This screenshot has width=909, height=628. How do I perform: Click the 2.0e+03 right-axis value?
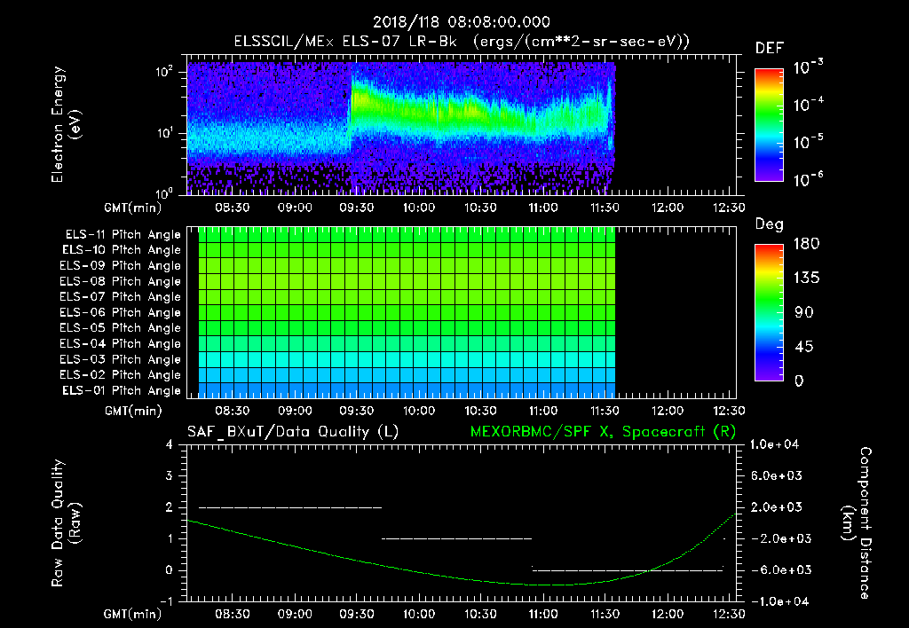(777, 507)
